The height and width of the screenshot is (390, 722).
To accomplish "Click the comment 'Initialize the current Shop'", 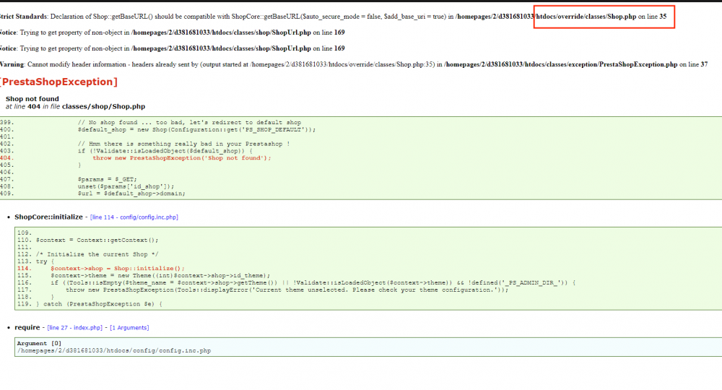I will (97, 255).
